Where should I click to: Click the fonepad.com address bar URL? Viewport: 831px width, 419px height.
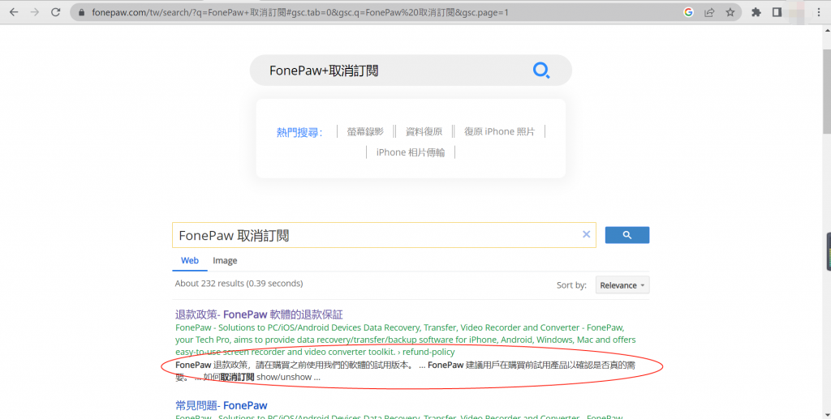(300, 12)
